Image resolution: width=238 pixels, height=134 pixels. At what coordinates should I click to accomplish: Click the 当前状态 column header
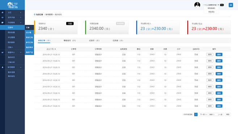(196, 49)
